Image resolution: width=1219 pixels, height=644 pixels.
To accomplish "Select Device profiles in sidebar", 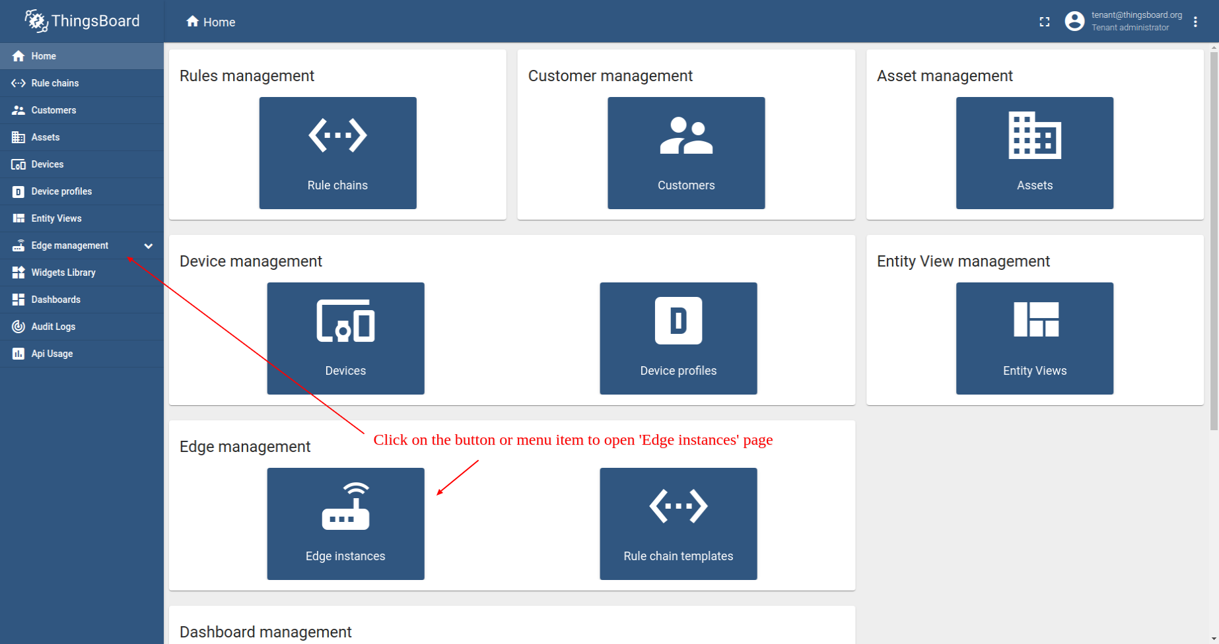I will 82,191.
